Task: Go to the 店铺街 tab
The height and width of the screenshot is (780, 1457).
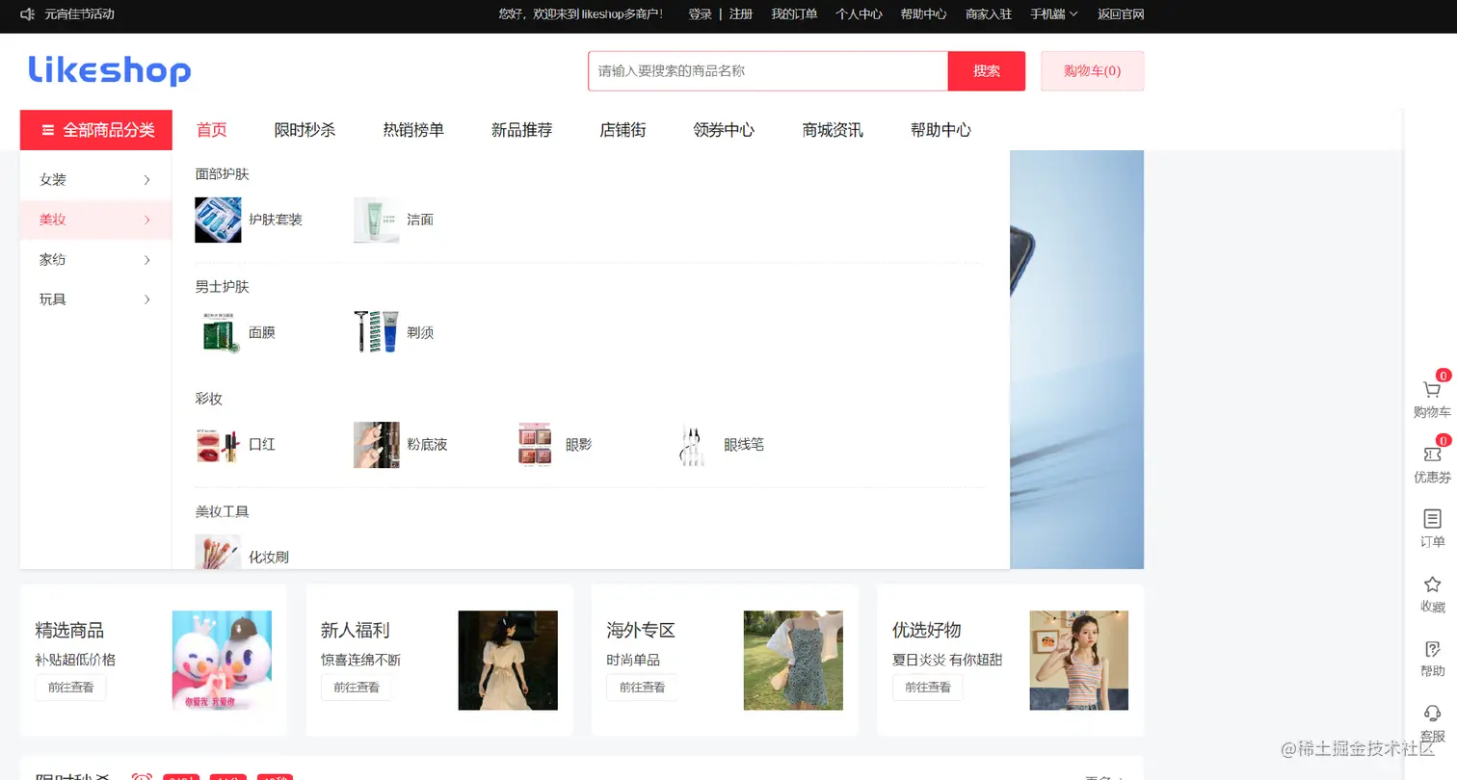Action: (x=623, y=130)
